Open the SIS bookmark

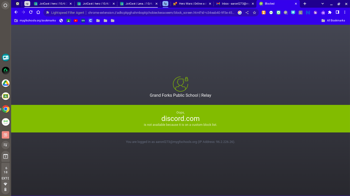coord(83,20)
